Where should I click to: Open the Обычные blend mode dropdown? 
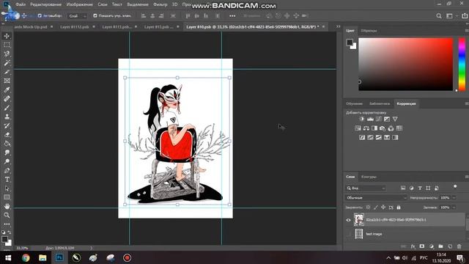click(376, 197)
